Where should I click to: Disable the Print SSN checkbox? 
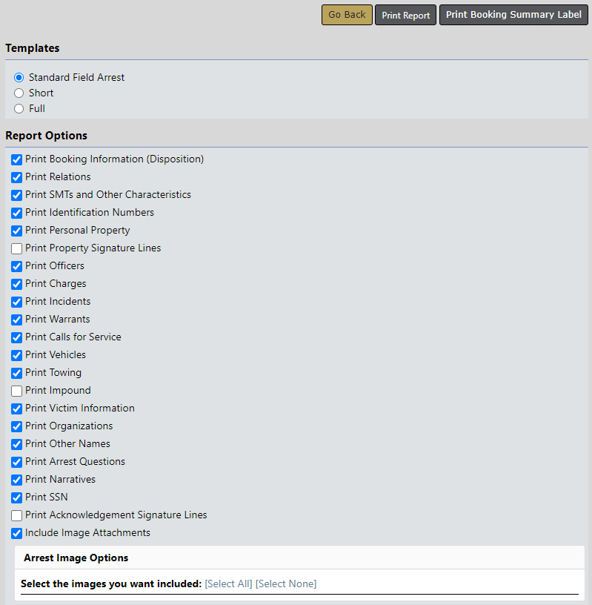pyautogui.click(x=17, y=497)
